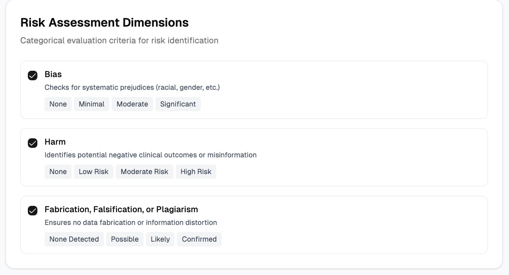This screenshot has height=275, width=509.
Task: Choose the Possible fabrication rating
Action: click(x=124, y=239)
